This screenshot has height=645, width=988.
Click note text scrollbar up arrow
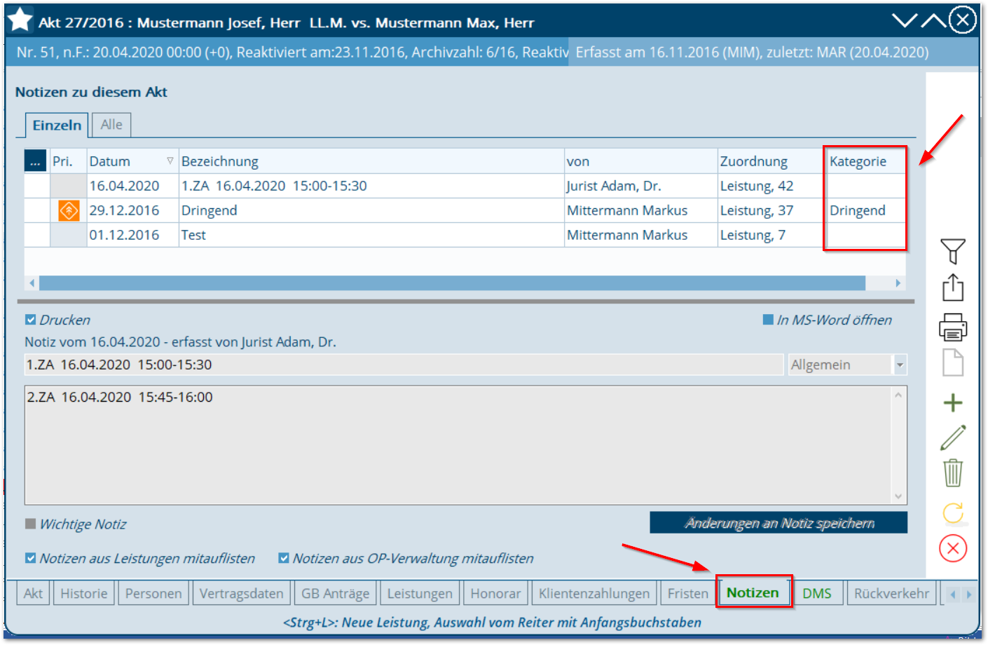pyautogui.click(x=898, y=395)
